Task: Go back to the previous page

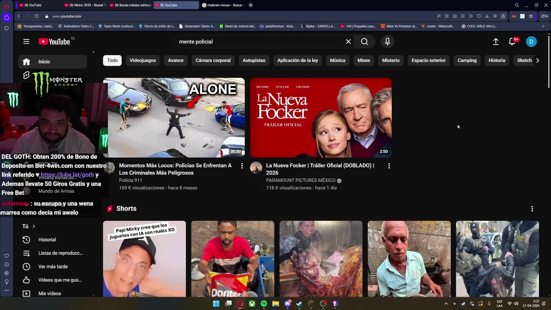Action: (19, 16)
